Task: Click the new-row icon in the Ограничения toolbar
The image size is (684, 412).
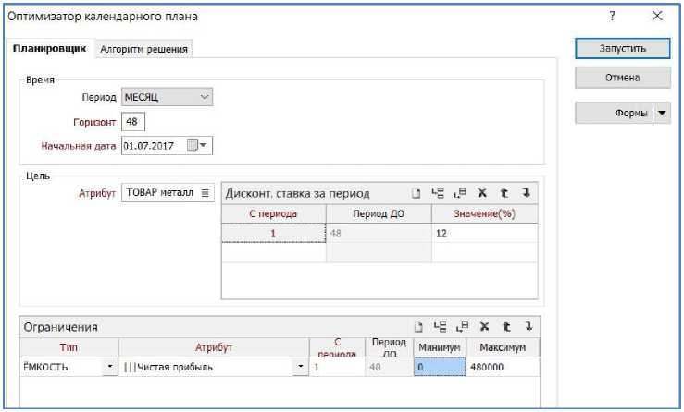Action: 417,326
